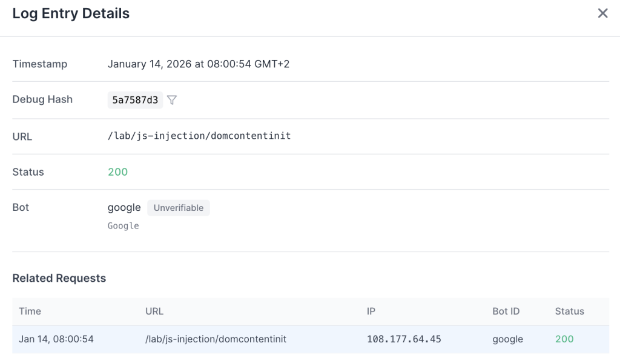Click the Related Requests heading
The width and height of the screenshot is (620, 363).
pos(59,278)
